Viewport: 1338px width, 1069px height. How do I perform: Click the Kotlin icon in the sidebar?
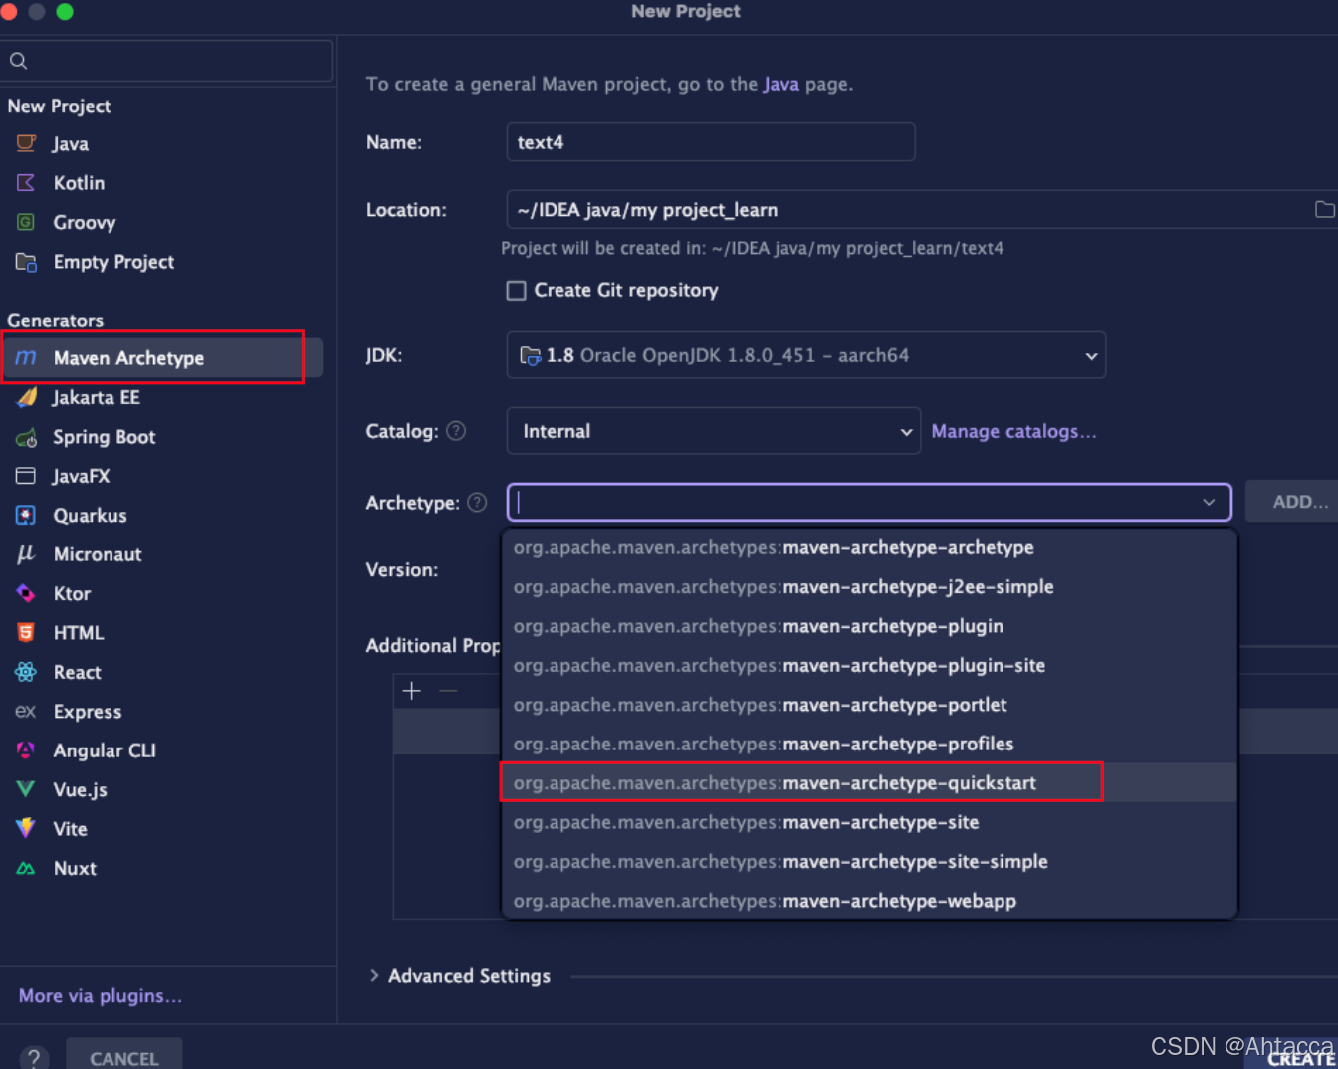26,182
